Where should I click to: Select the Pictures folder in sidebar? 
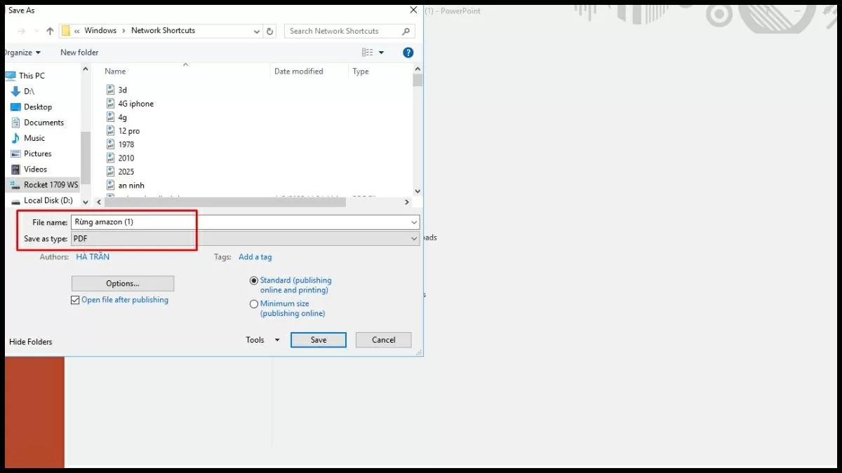coord(37,153)
